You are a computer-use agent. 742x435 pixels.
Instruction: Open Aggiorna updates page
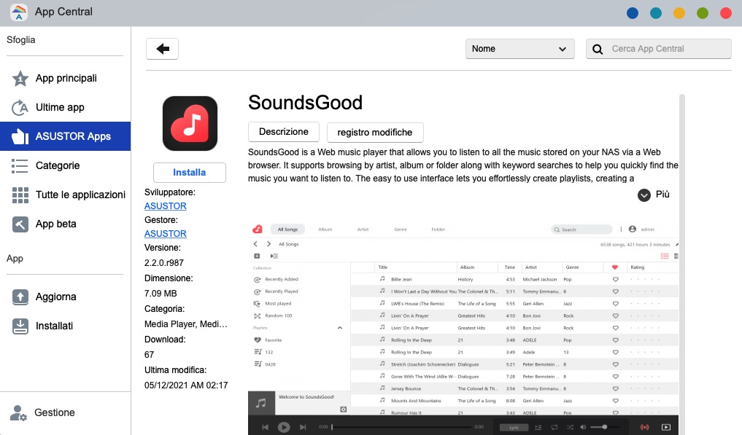click(66, 297)
